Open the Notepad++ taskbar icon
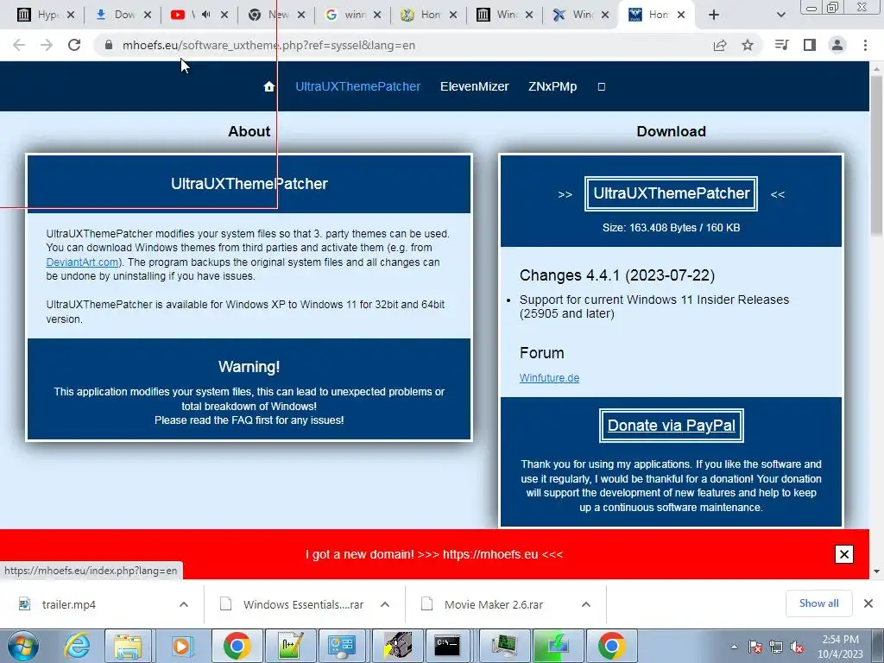Screen dimensions: 884x663 pyautogui.click(x=290, y=646)
